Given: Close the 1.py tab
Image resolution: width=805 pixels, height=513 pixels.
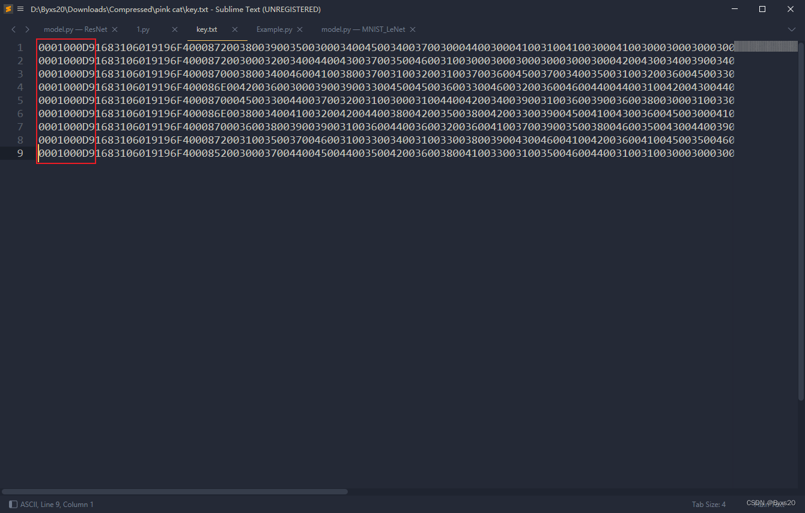Looking at the screenshot, I should point(175,29).
